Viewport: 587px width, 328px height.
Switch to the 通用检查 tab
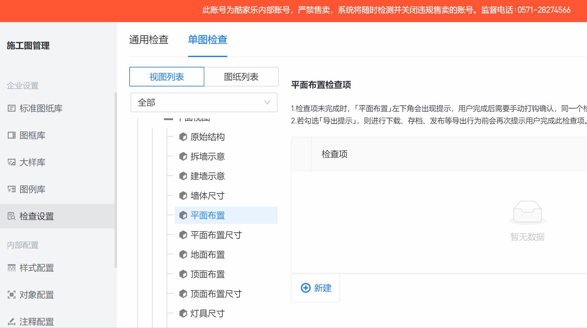point(149,40)
